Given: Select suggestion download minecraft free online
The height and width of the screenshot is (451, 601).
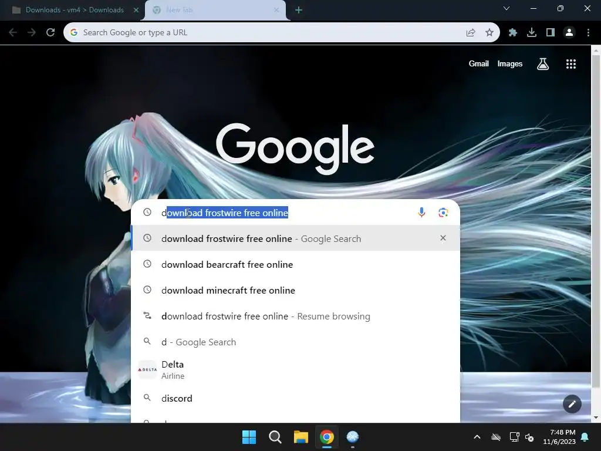Looking at the screenshot, I should [x=296, y=290].
